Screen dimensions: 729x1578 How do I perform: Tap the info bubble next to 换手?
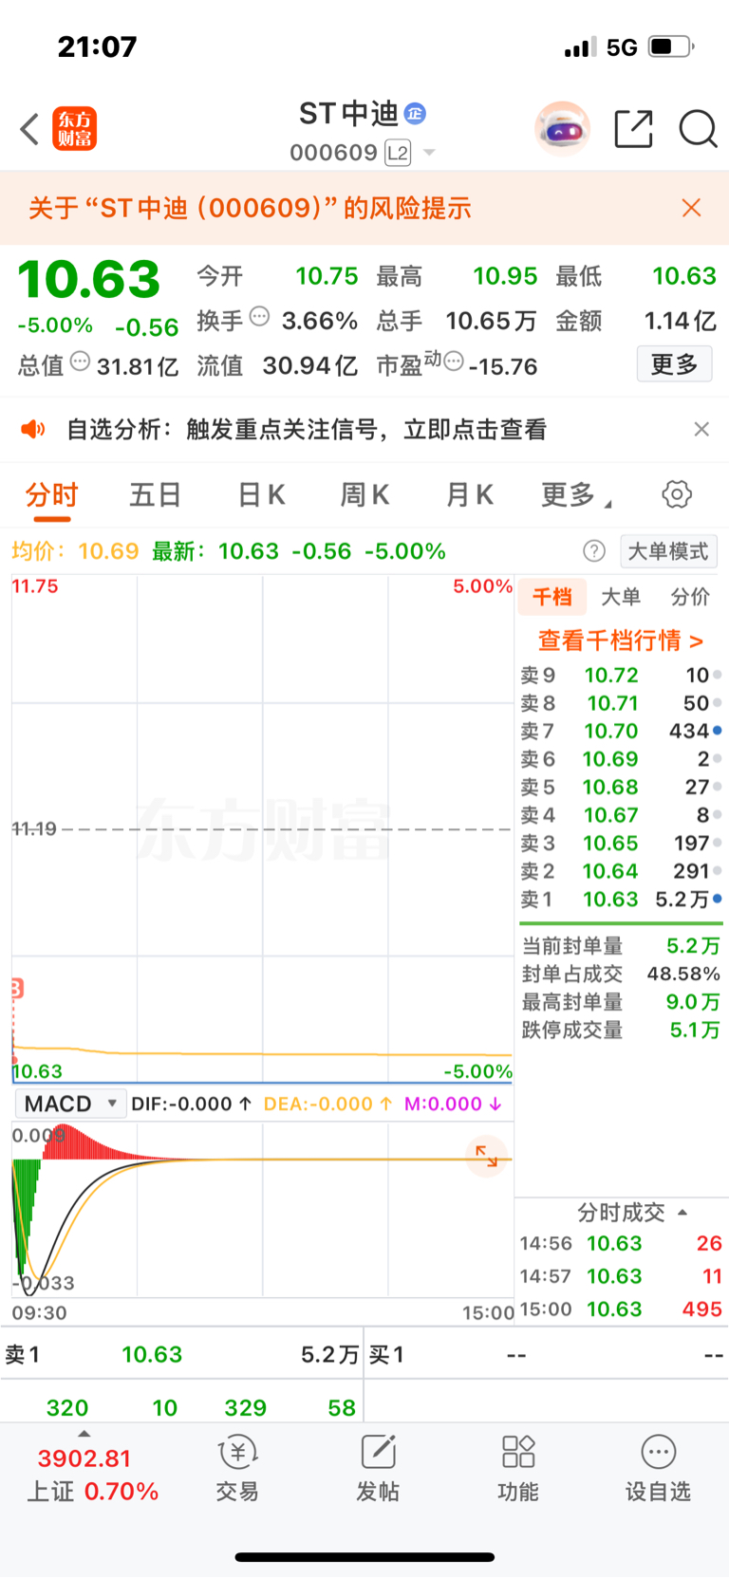pos(259,316)
